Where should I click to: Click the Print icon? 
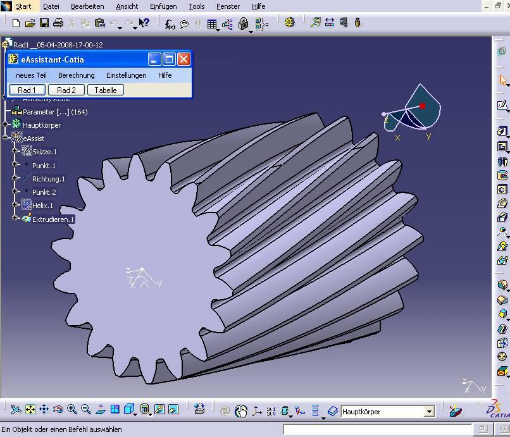(58, 23)
